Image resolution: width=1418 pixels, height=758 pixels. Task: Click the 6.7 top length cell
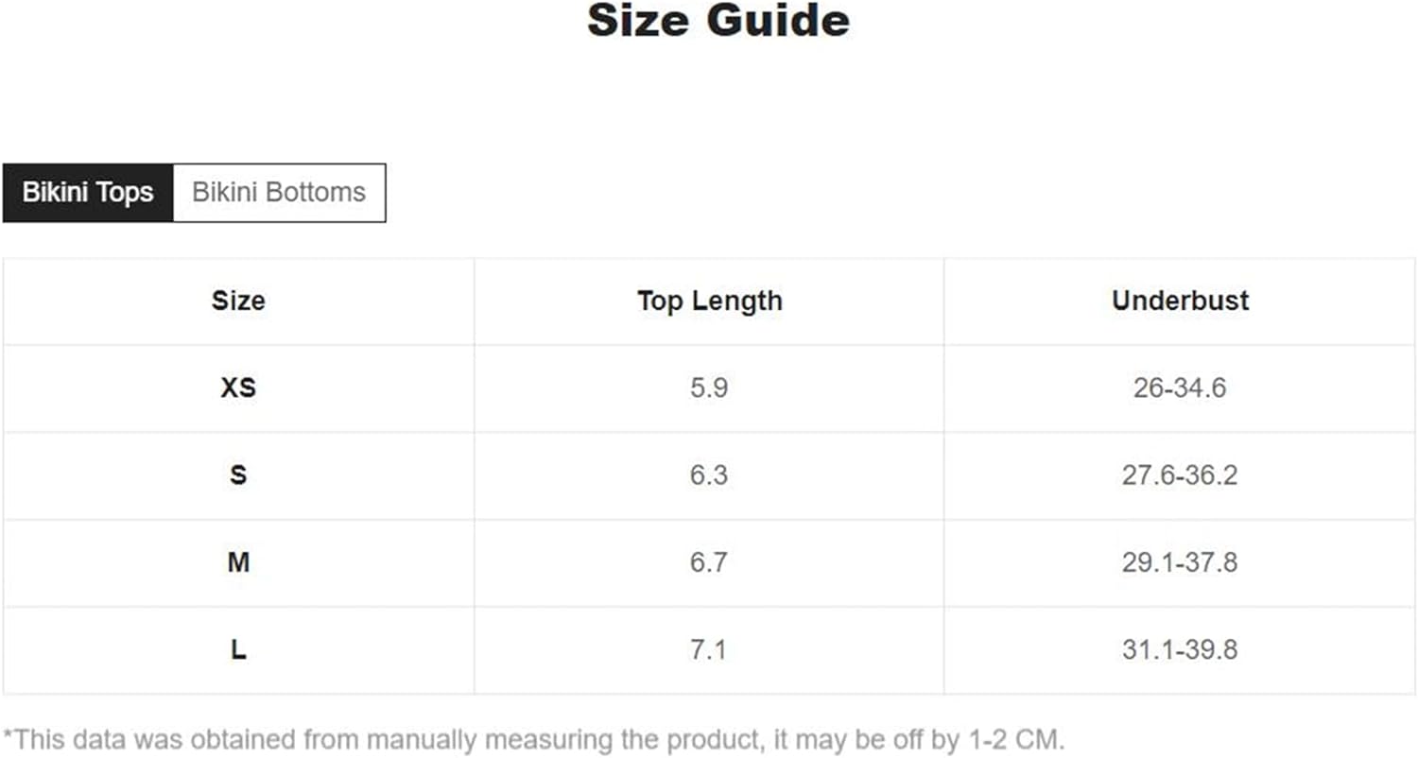(709, 563)
